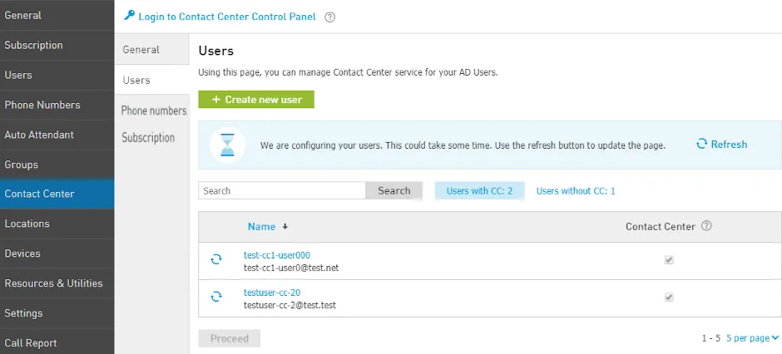Image resolution: width=782 pixels, height=354 pixels.
Task: Switch to the Phone numbers sub-tab
Action: (x=154, y=111)
